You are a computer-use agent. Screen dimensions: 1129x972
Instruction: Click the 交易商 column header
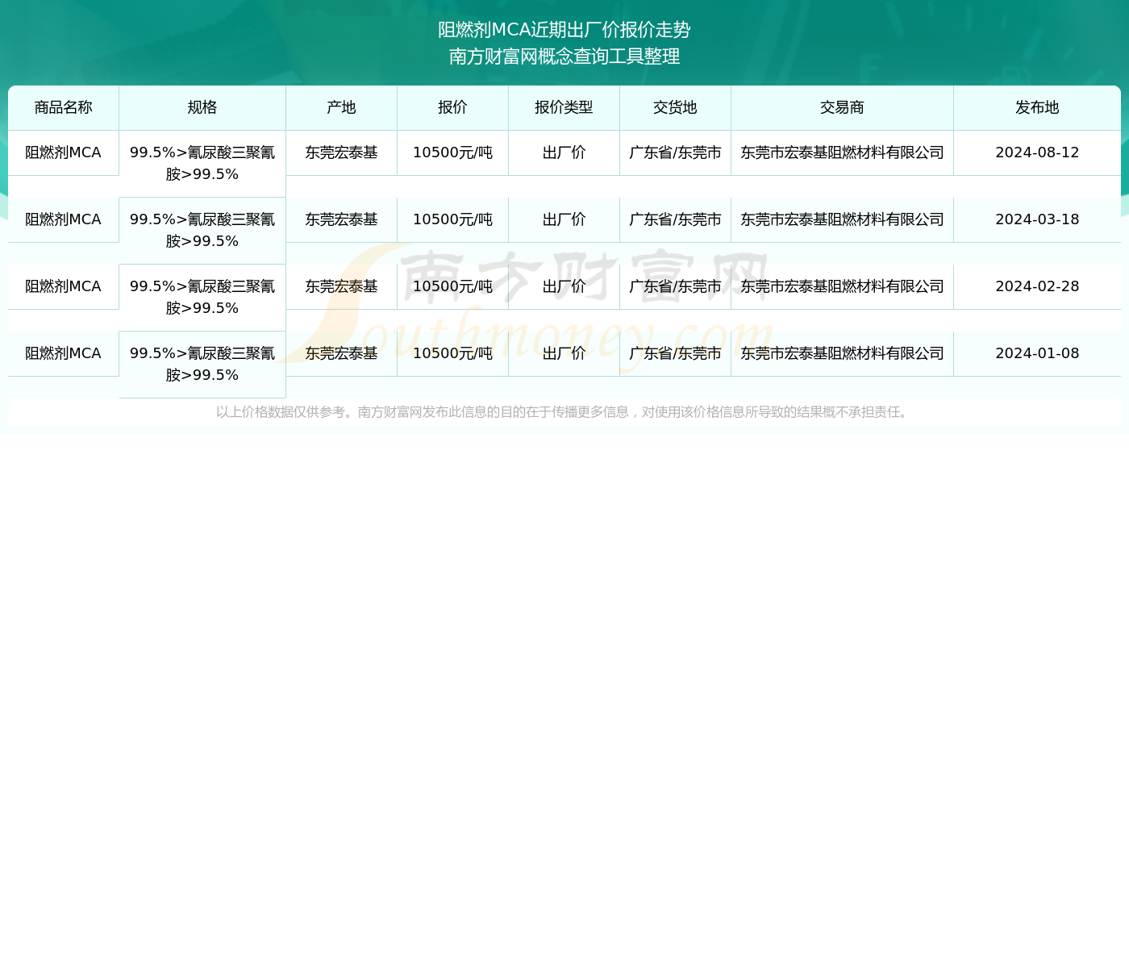842,107
